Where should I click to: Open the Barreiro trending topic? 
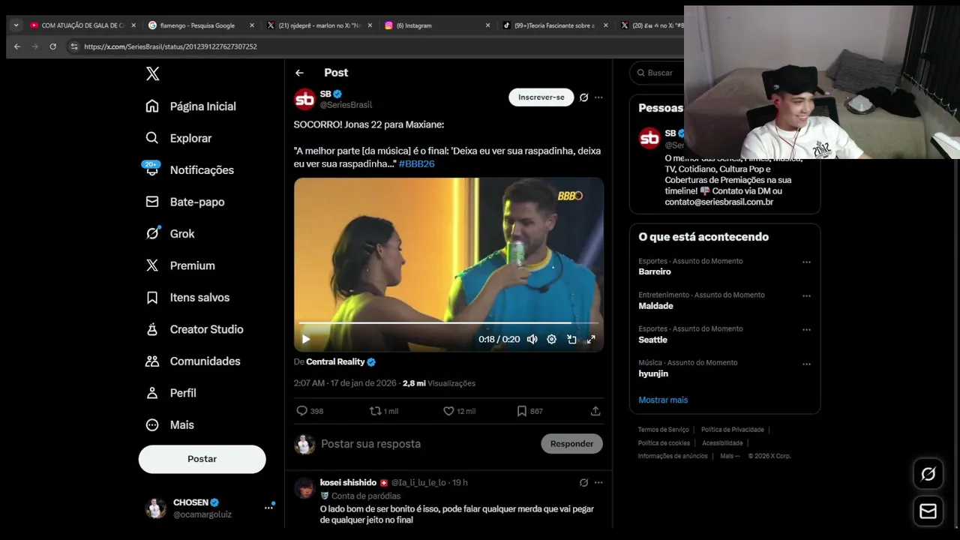[655, 271]
